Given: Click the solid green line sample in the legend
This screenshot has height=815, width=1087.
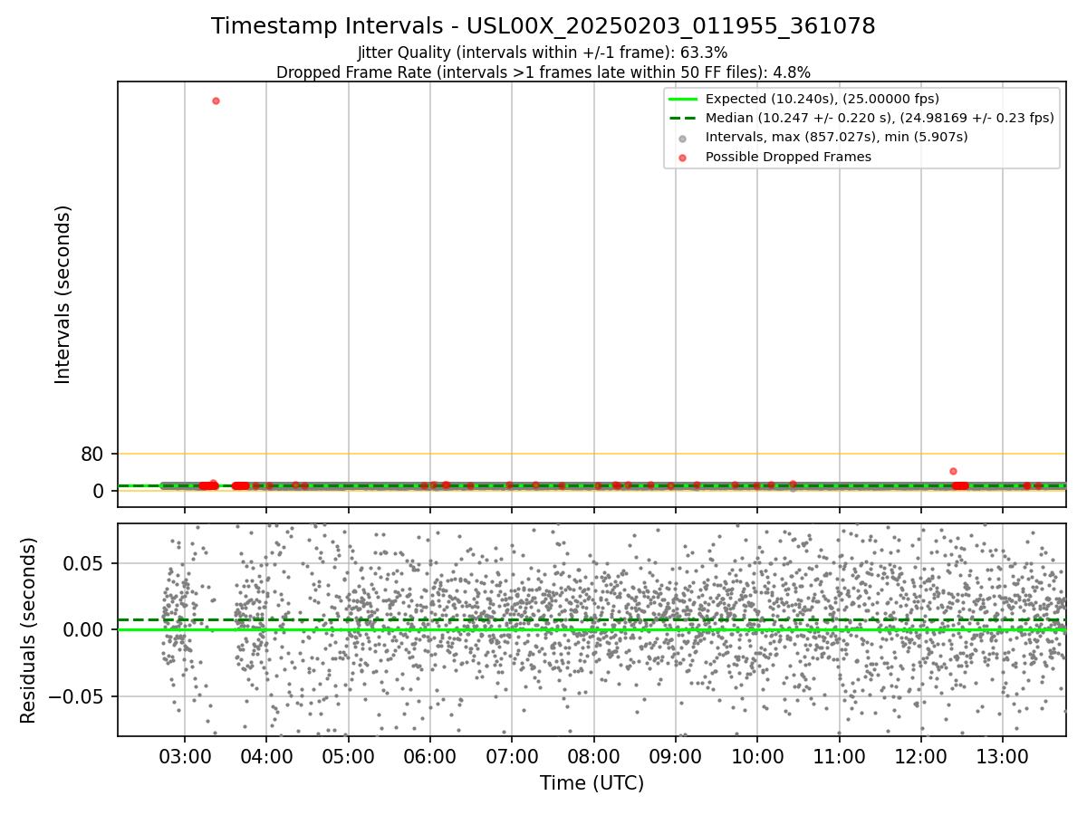Looking at the screenshot, I should [x=682, y=99].
